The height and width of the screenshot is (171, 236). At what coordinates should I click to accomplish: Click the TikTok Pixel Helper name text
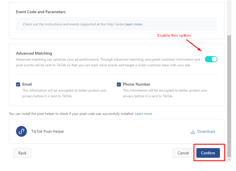click(48, 131)
